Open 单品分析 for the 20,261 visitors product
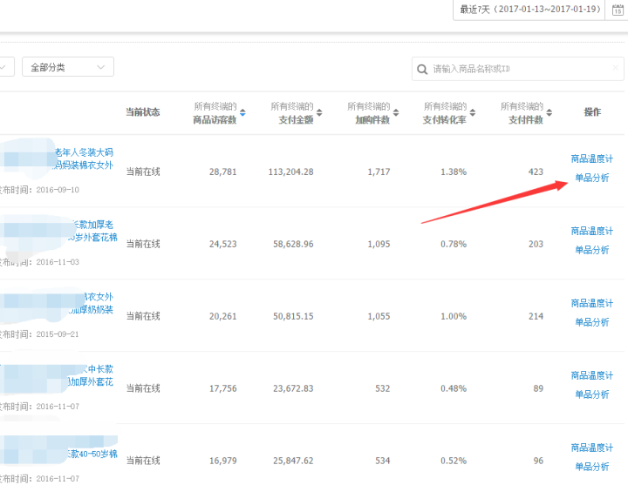The height and width of the screenshot is (485, 628). (592, 322)
